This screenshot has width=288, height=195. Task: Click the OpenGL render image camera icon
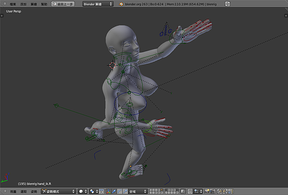pos(206,191)
